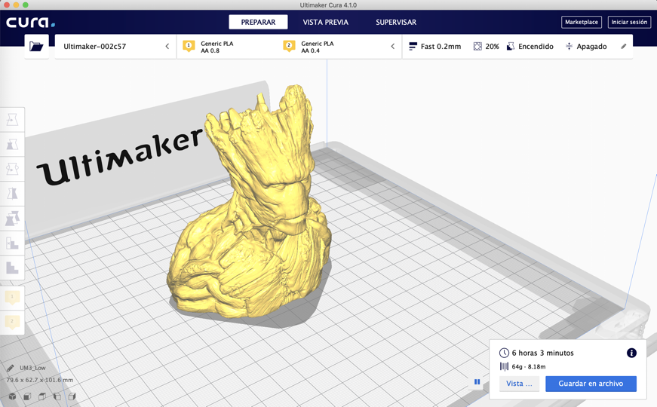Image resolution: width=657 pixels, height=407 pixels.
Task: Select extruder 2 in left toolbar
Action: 12,322
